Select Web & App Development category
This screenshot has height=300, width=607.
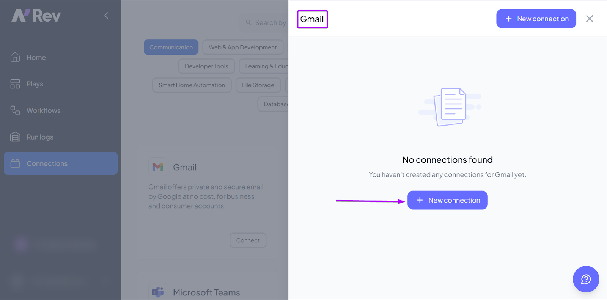pos(243,47)
